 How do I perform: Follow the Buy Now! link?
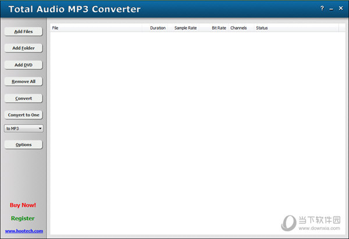click(23, 205)
